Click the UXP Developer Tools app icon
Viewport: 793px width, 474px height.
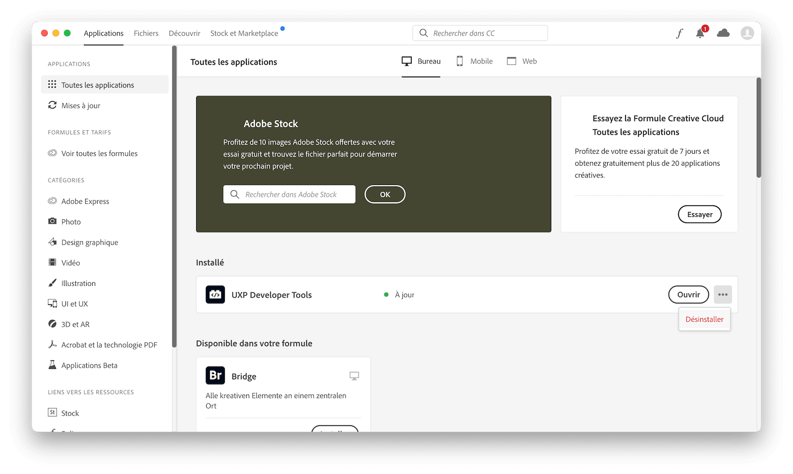click(215, 295)
